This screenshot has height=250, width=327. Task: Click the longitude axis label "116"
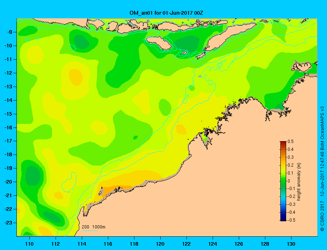pyautogui.click(x=108, y=244)
